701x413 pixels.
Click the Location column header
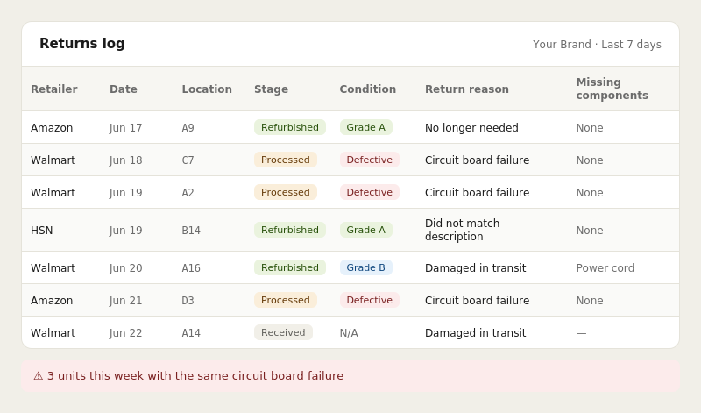207,89
